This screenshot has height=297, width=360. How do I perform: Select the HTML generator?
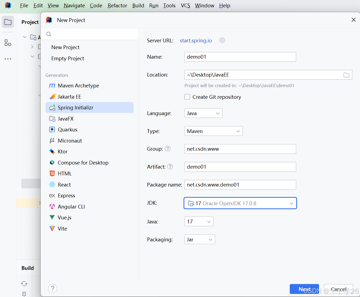[x=90, y=173]
